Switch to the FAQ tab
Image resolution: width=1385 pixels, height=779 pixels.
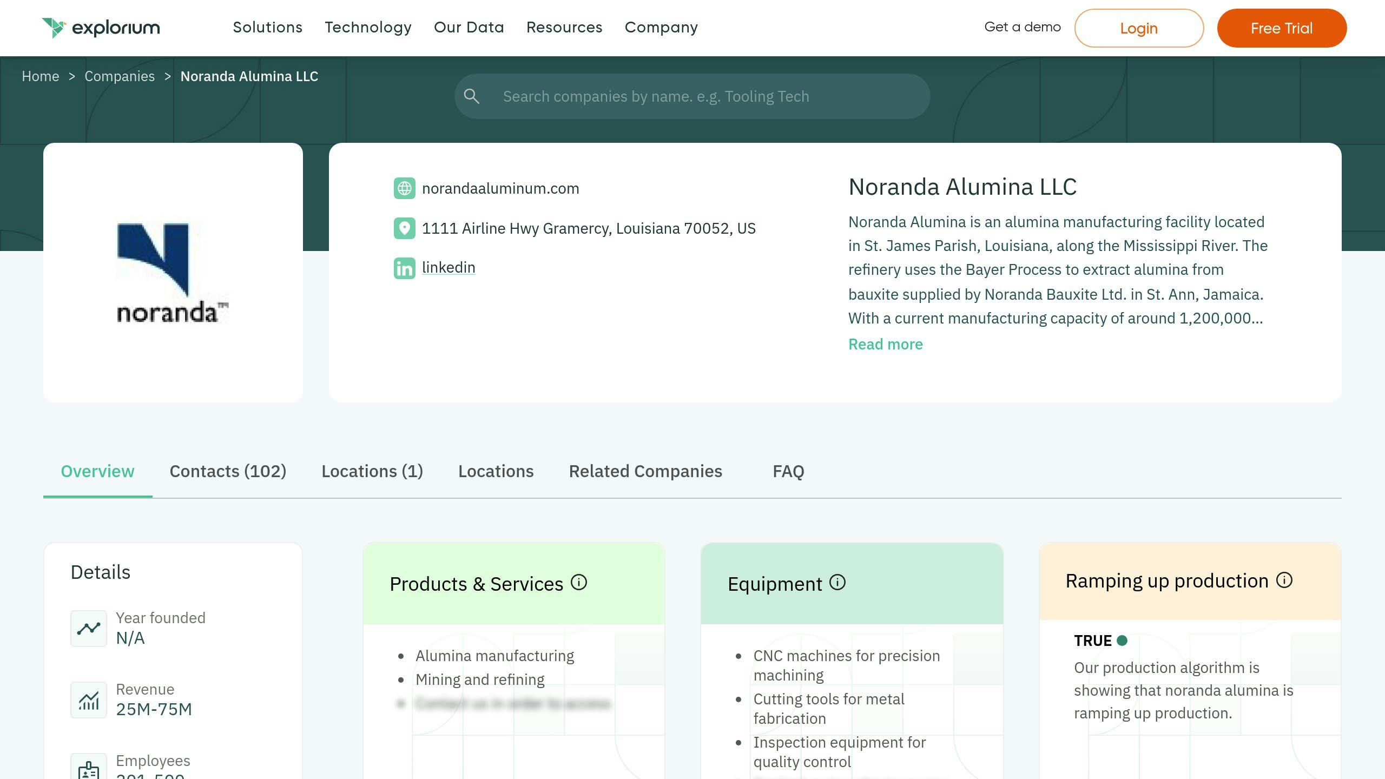(788, 471)
